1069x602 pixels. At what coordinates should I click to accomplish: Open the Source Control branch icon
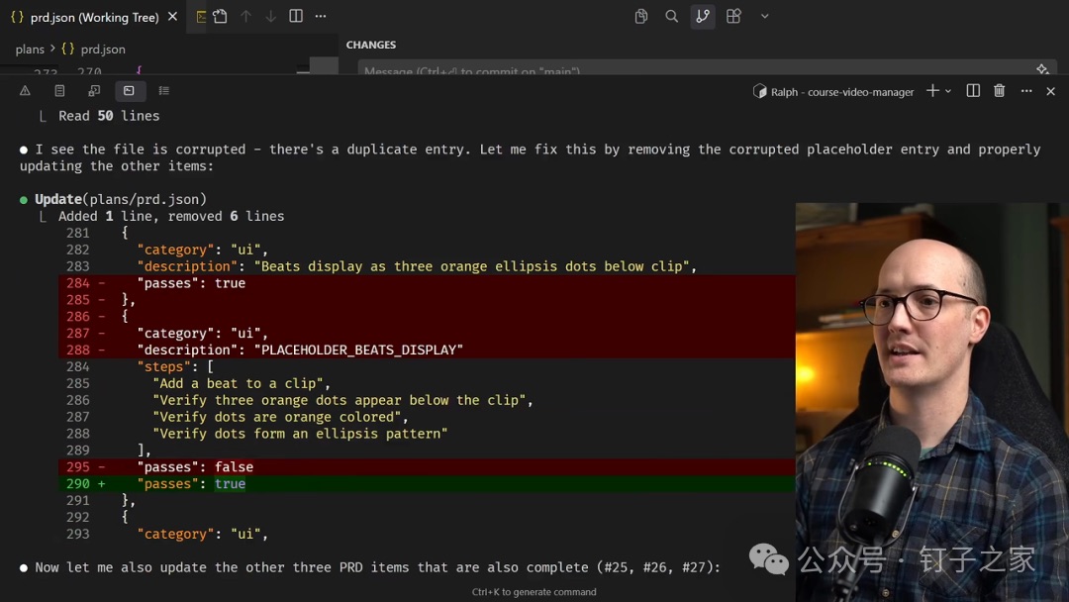coord(702,17)
